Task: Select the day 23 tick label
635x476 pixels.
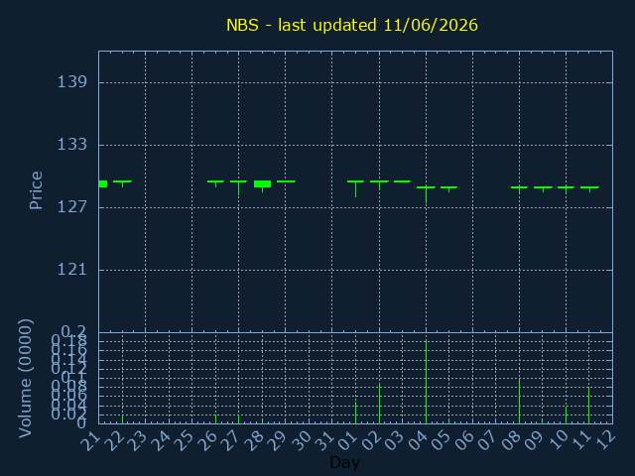Action: click(x=137, y=440)
